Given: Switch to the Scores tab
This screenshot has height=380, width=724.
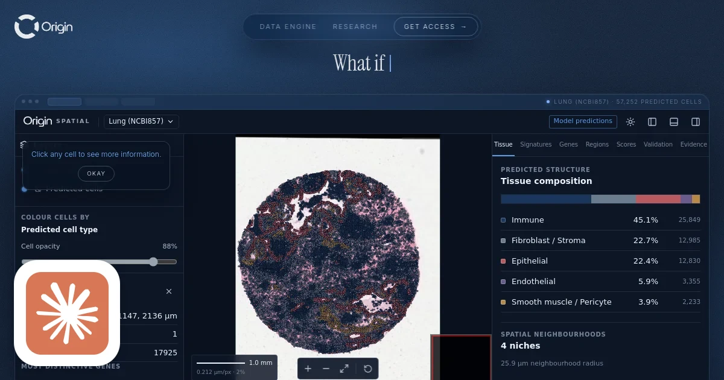Looking at the screenshot, I should pos(626,145).
